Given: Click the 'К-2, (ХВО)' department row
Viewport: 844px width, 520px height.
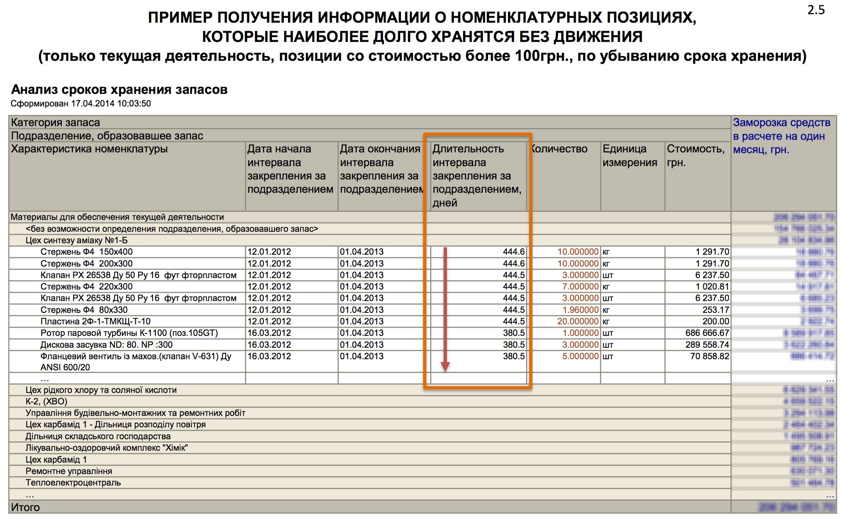Looking at the screenshot, I should click(x=46, y=401).
